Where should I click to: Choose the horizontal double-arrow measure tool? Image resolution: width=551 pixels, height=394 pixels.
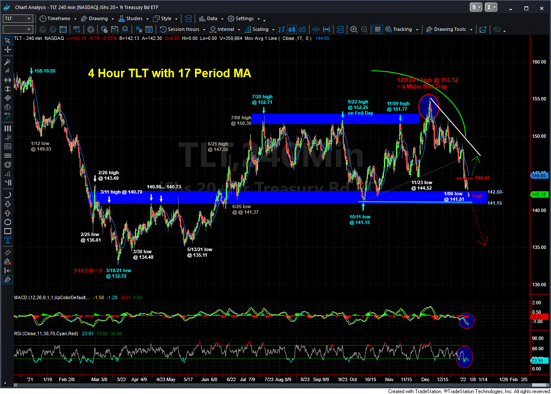click(7, 80)
